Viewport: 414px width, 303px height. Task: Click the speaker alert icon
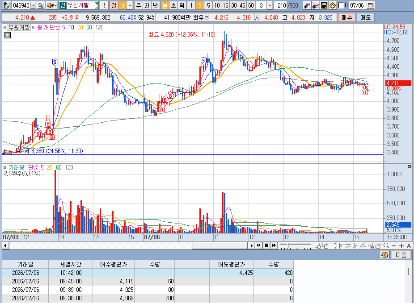[50, 5]
